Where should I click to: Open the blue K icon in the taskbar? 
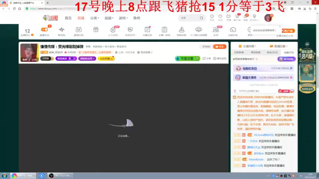(x=42, y=176)
